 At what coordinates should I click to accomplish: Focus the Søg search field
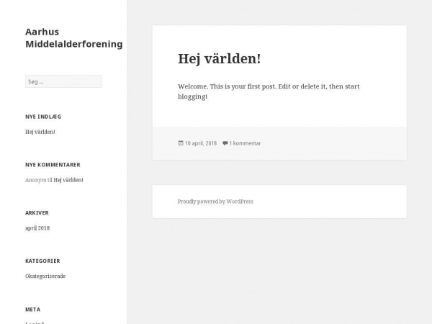pos(63,81)
